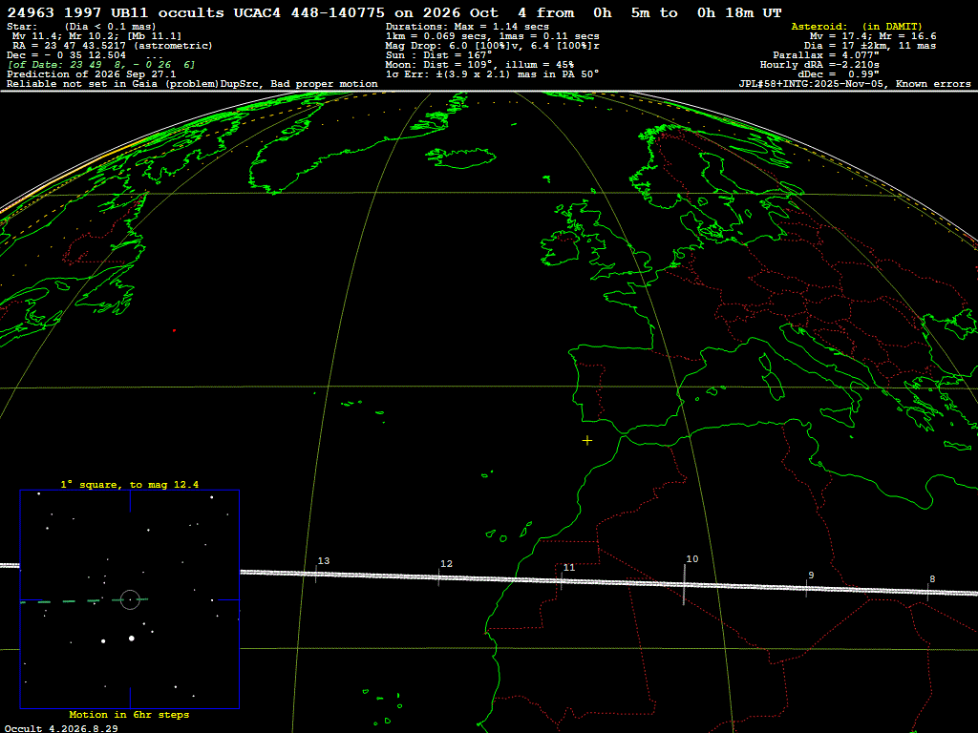Screen dimensions: 978x733
Task: Click the Prediction of 2026 Sep 27.1 text
Action: tap(92, 74)
